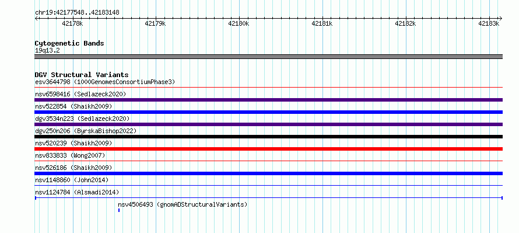Select the nsv1124784 variant line with end caps
519x233 pixels.
click(268, 198)
